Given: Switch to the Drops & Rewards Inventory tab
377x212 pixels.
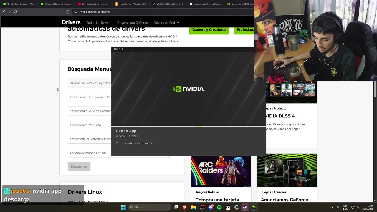Looking at the screenshot, I should (x=56, y=4).
